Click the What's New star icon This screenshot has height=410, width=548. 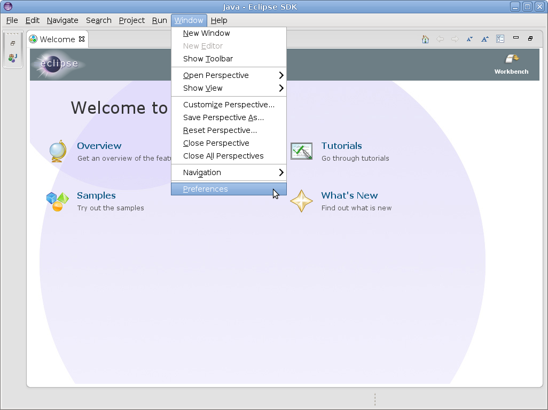pos(301,201)
